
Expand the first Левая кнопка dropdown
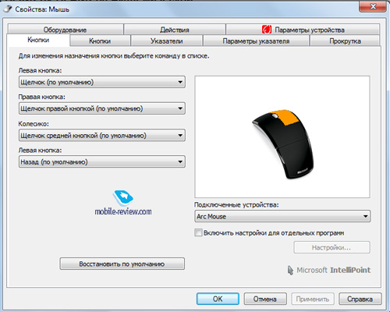click(102, 82)
